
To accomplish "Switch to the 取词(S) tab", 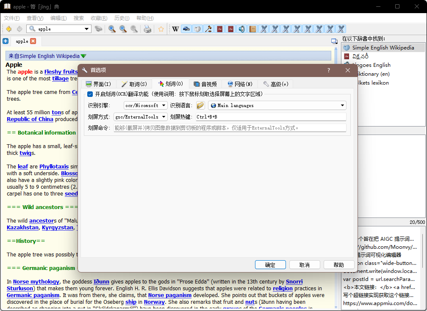I will (x=134, y=84).
